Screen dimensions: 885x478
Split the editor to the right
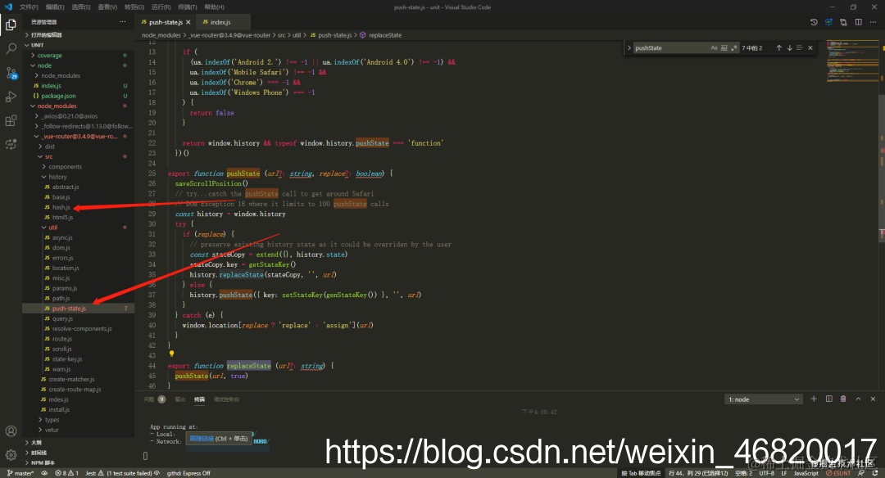tap(859, 22)
